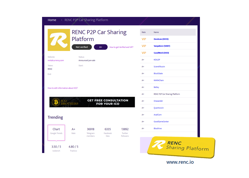Click the RENC P2P Car Sharing Platform title
Image resolution: width=249 pixels, height=178 pixels.
pyautogui.click(x=99, y=35)
